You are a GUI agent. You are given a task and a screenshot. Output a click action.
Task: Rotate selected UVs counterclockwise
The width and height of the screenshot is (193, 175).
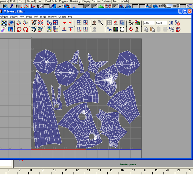point(19,29)
